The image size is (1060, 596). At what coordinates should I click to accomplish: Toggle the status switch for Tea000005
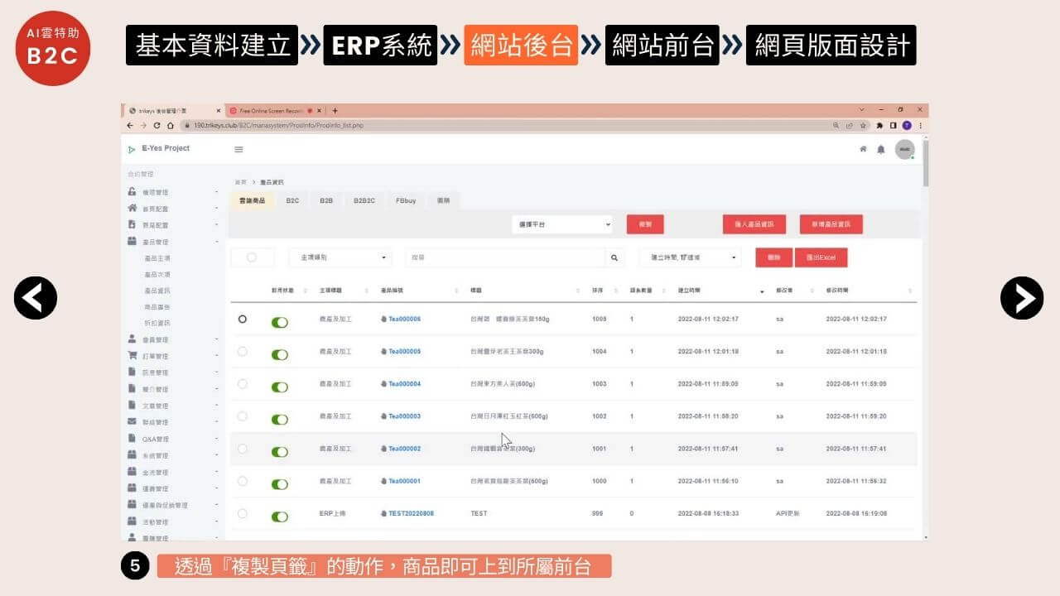(x=280, y=354)
